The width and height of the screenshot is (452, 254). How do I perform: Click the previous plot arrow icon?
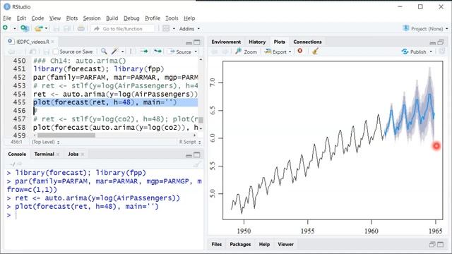click(x=215, y=52)
